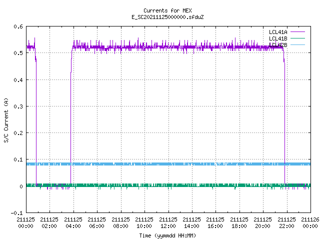Click the 'S/C Current (A)' y-axis label

coord(6,120)
